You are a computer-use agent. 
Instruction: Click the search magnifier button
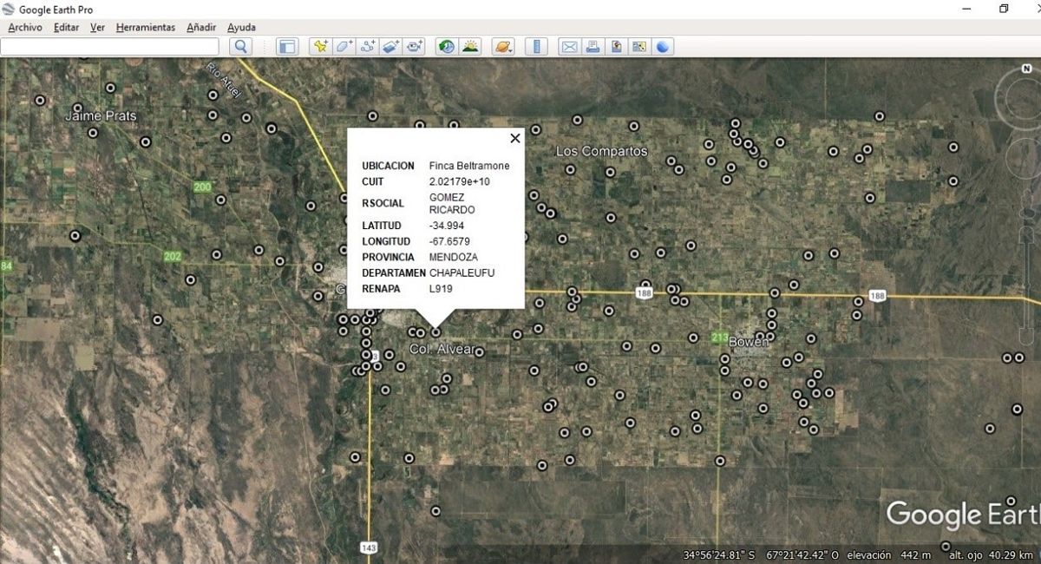241,47
